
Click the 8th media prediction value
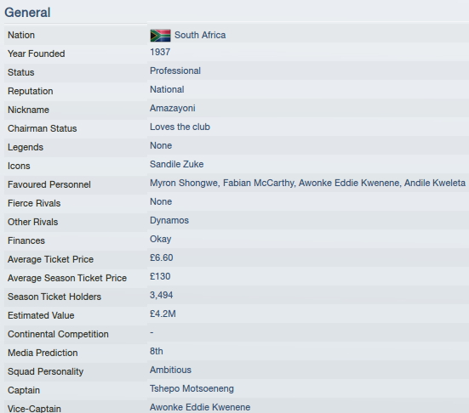(157, 351)
